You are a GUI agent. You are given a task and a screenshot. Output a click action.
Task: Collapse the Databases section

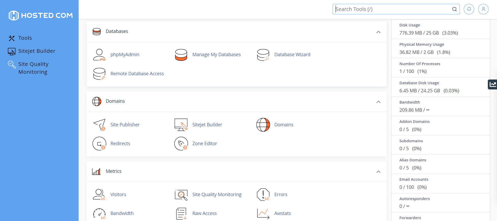coord(378,32)
